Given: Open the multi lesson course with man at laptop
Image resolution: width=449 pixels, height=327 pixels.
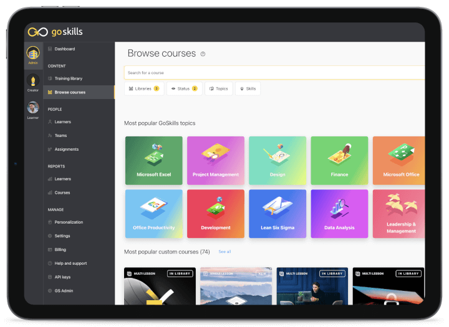Looking at the screenshot, I should 312,286.
